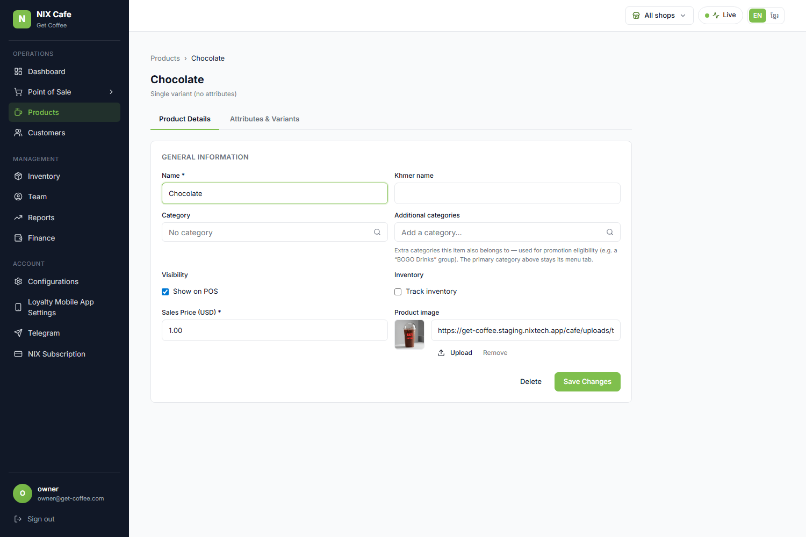Switch language to Khmer
This screenshot has width=806, height=537.
click(x=774, y=16)
